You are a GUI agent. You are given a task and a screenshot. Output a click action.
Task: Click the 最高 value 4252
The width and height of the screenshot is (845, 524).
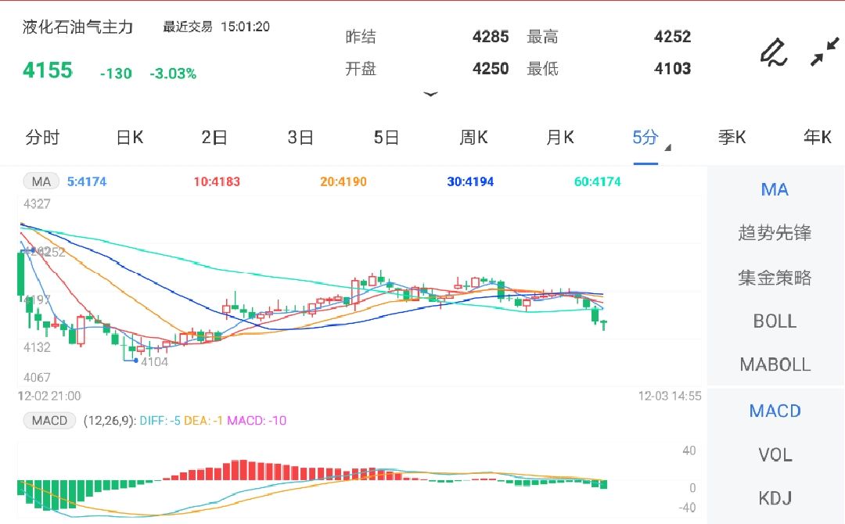[672, 37]
